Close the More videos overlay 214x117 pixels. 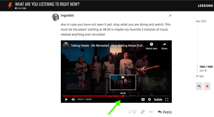coord(165,73)
